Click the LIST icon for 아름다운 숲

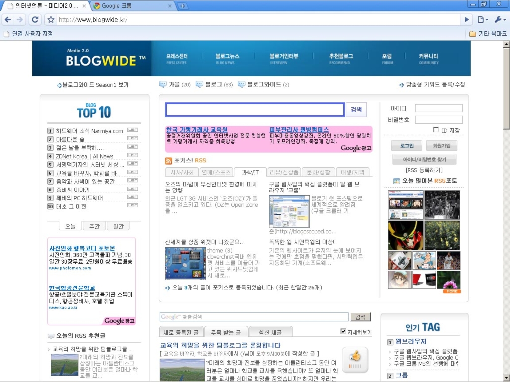point(132,138)
